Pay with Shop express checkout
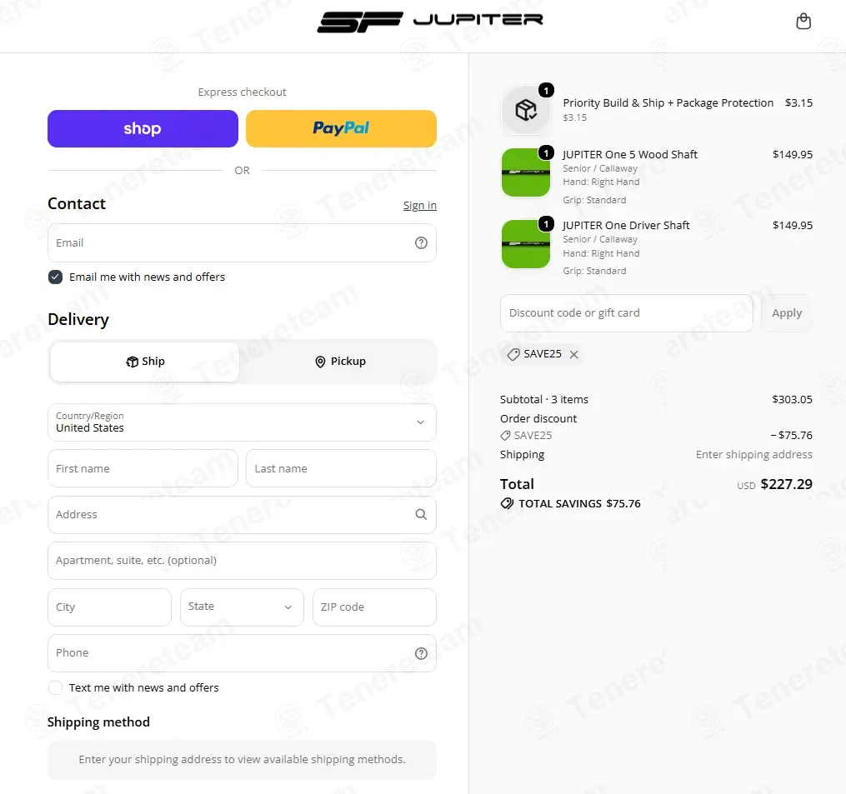 click(143, 129)
